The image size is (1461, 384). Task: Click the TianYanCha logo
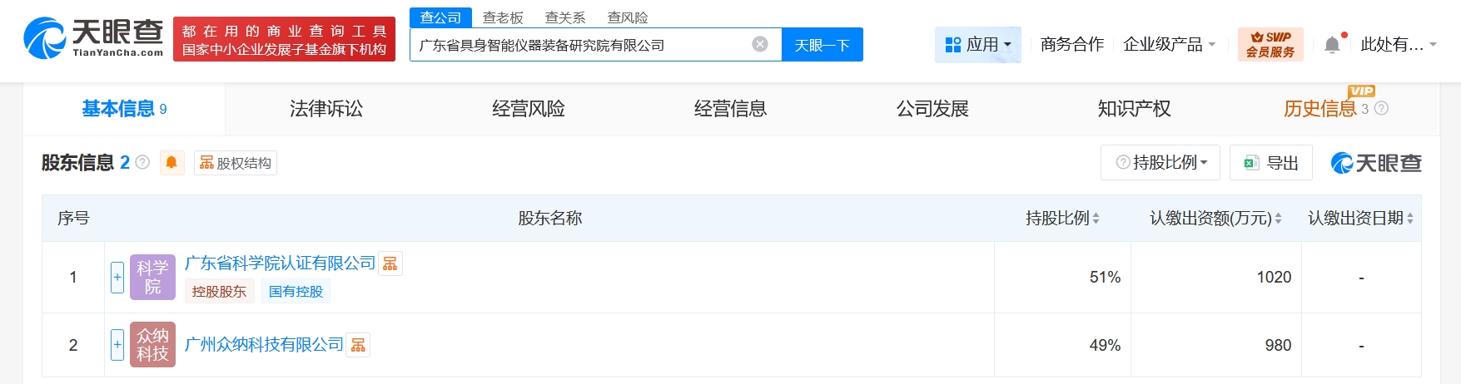point(93,38)
